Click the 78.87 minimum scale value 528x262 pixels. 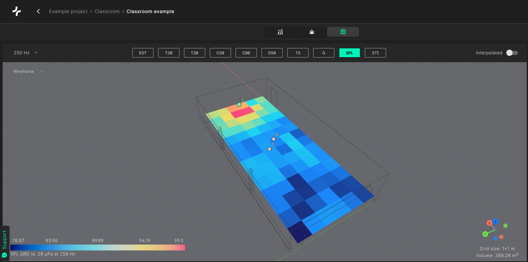[x=18, y=241]
